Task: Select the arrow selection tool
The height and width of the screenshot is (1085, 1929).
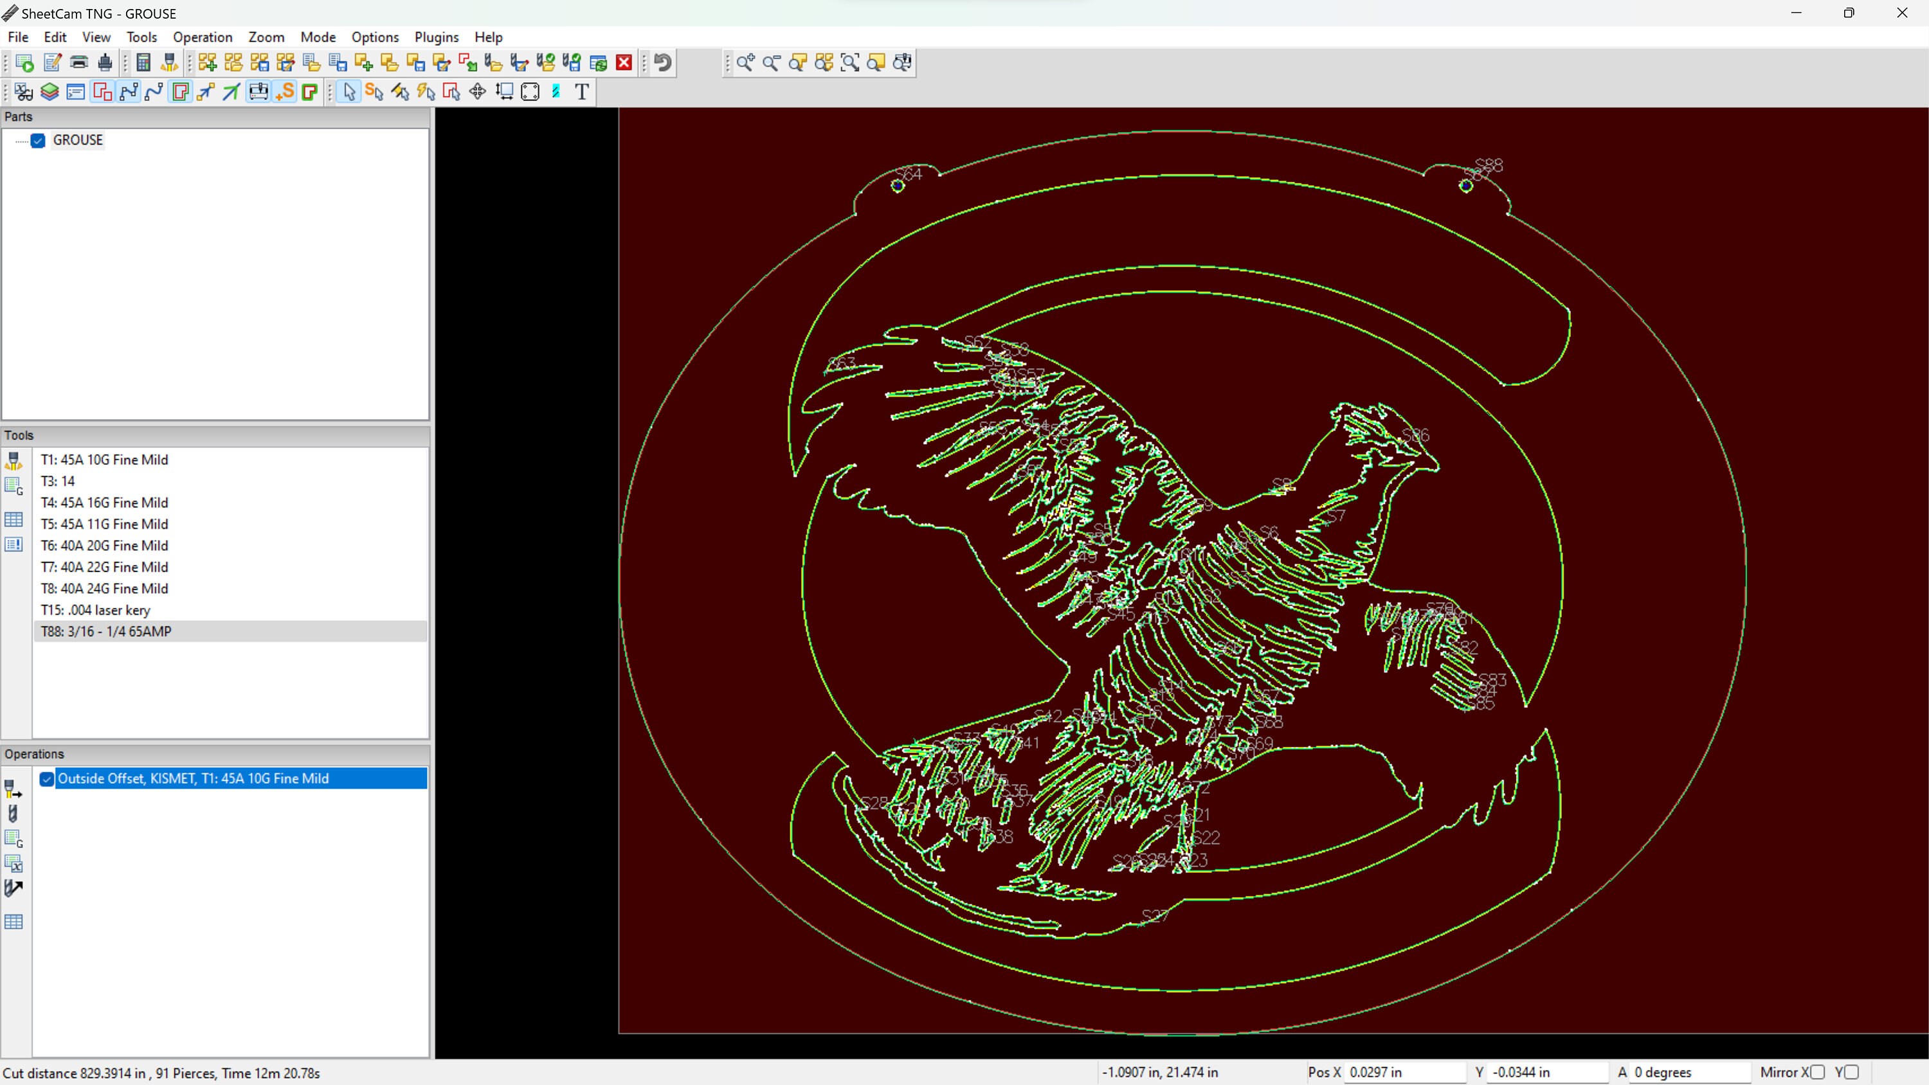Action: [x=349, y=91]
